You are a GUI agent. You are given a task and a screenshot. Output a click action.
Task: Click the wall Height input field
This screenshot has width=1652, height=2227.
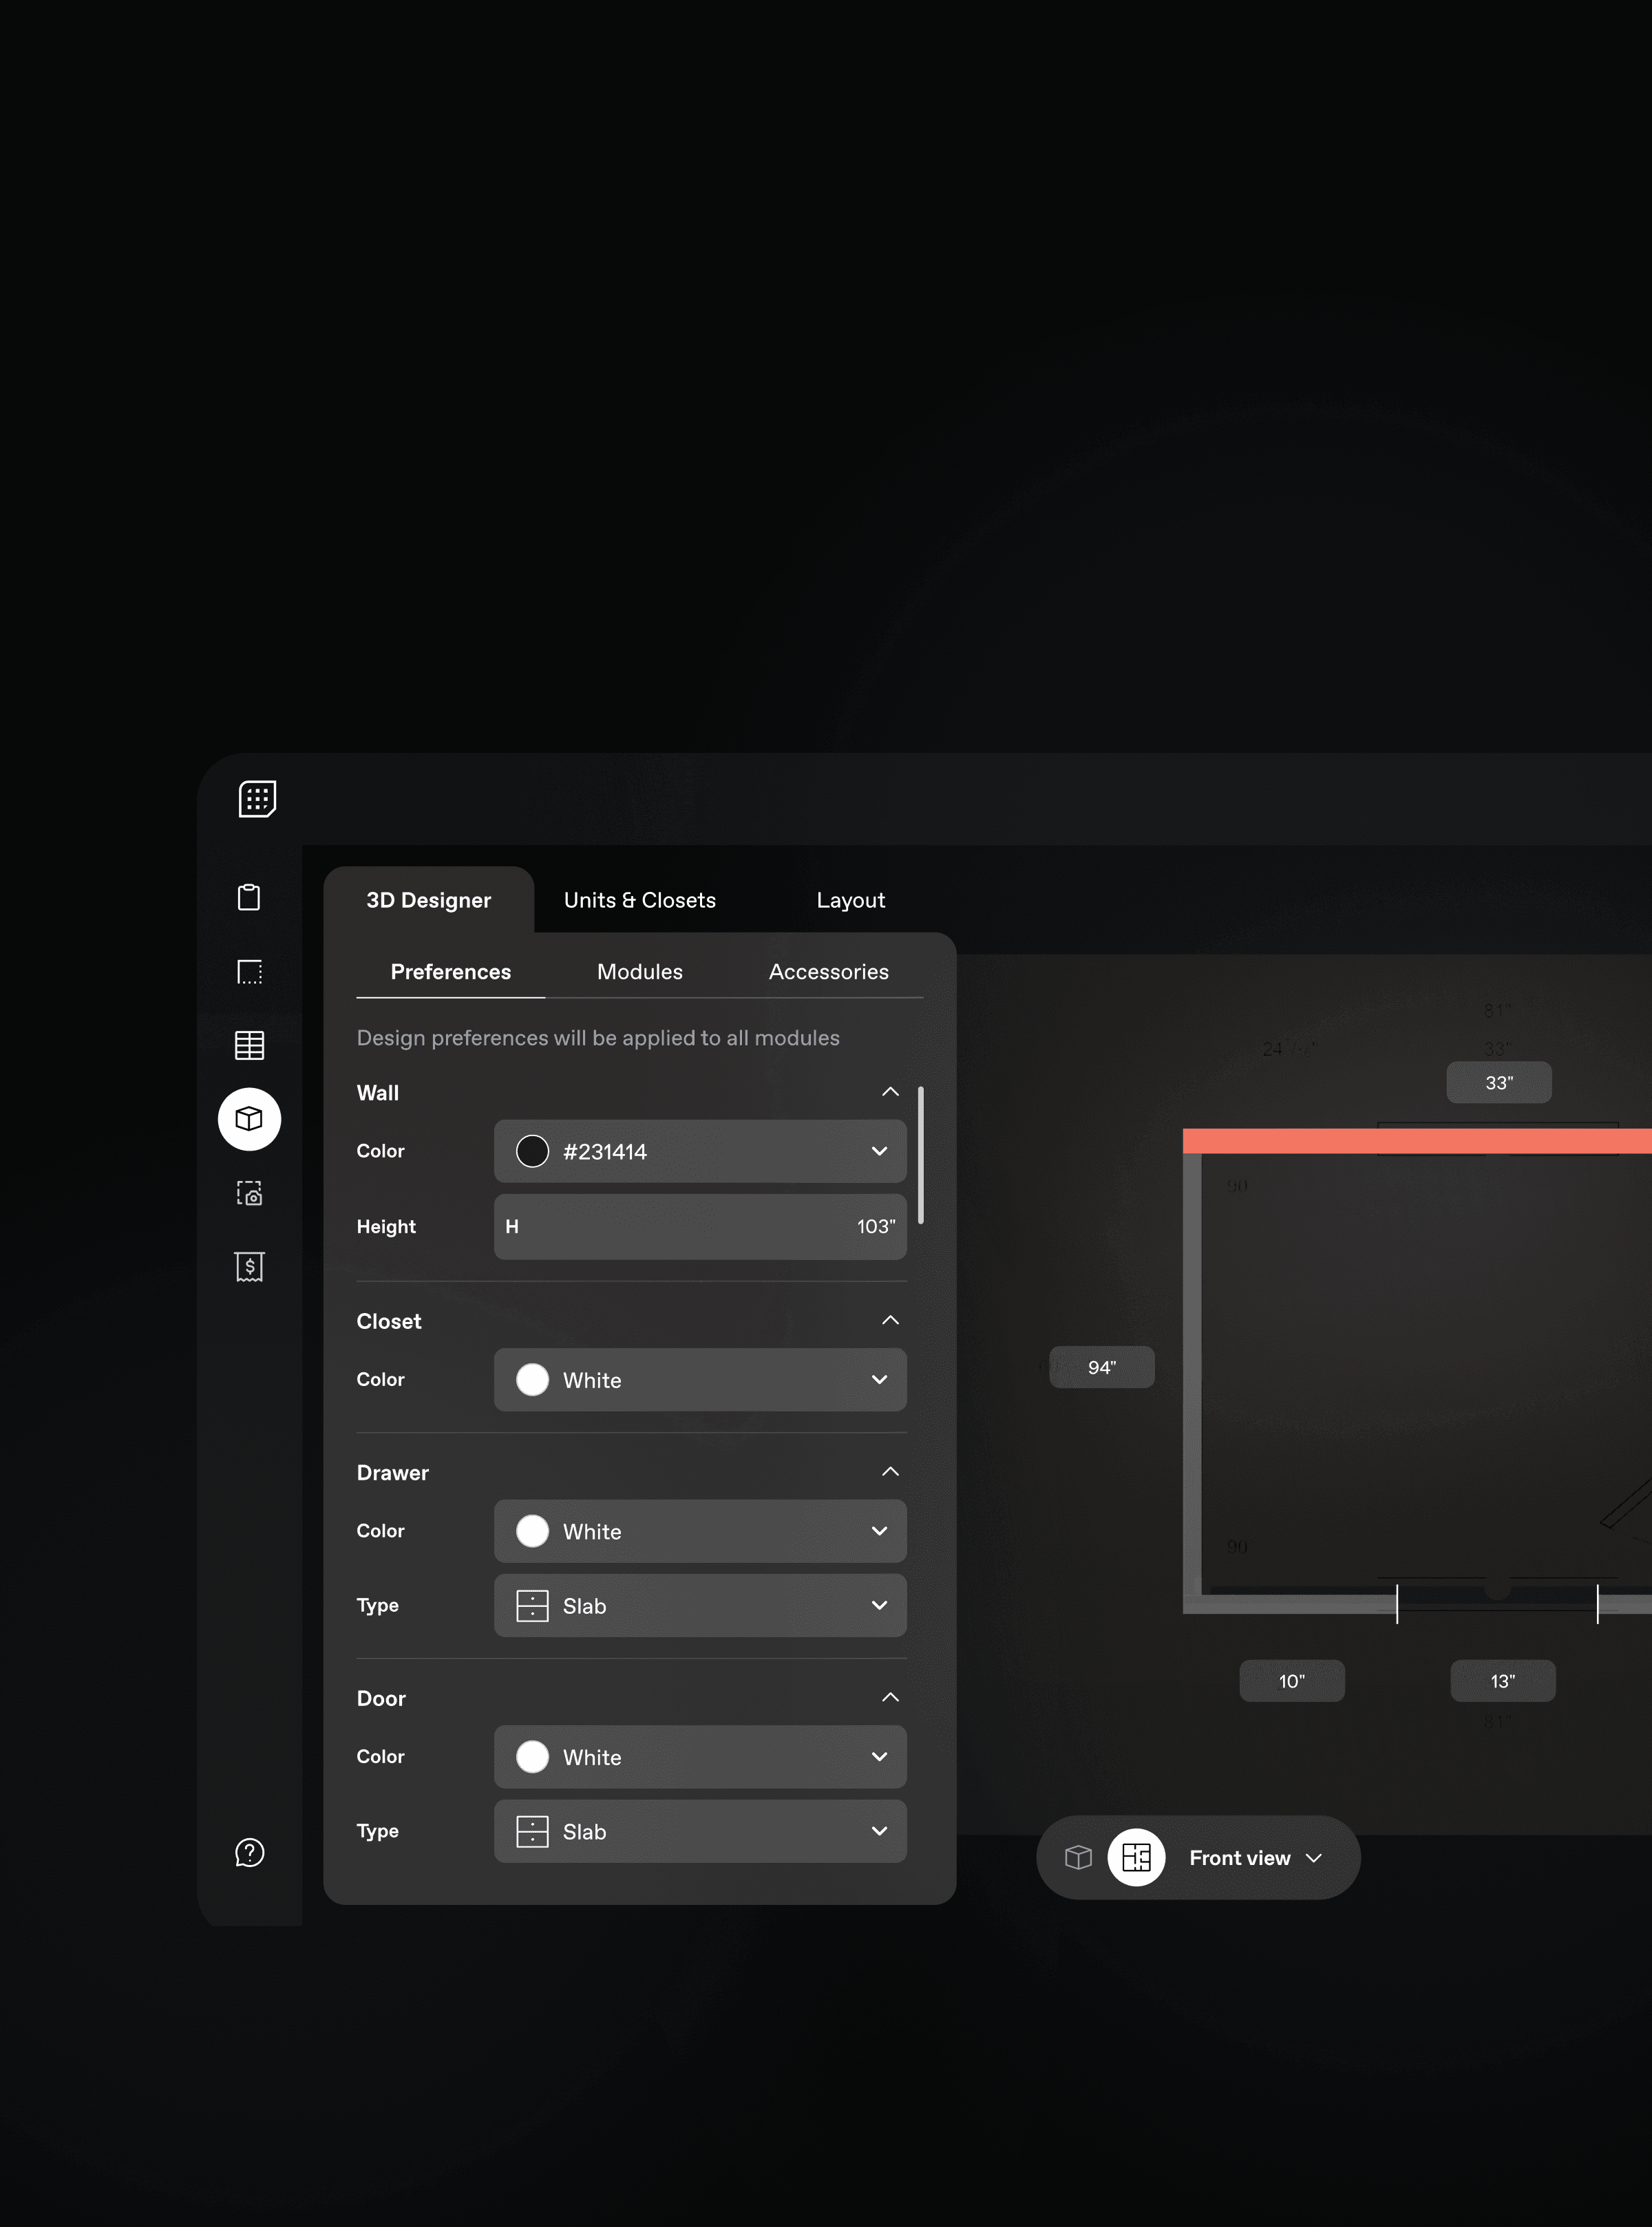click(700, 1226)
